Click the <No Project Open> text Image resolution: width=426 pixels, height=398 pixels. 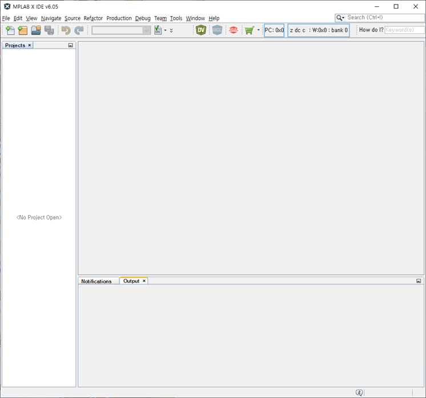(x=39, y=217)
